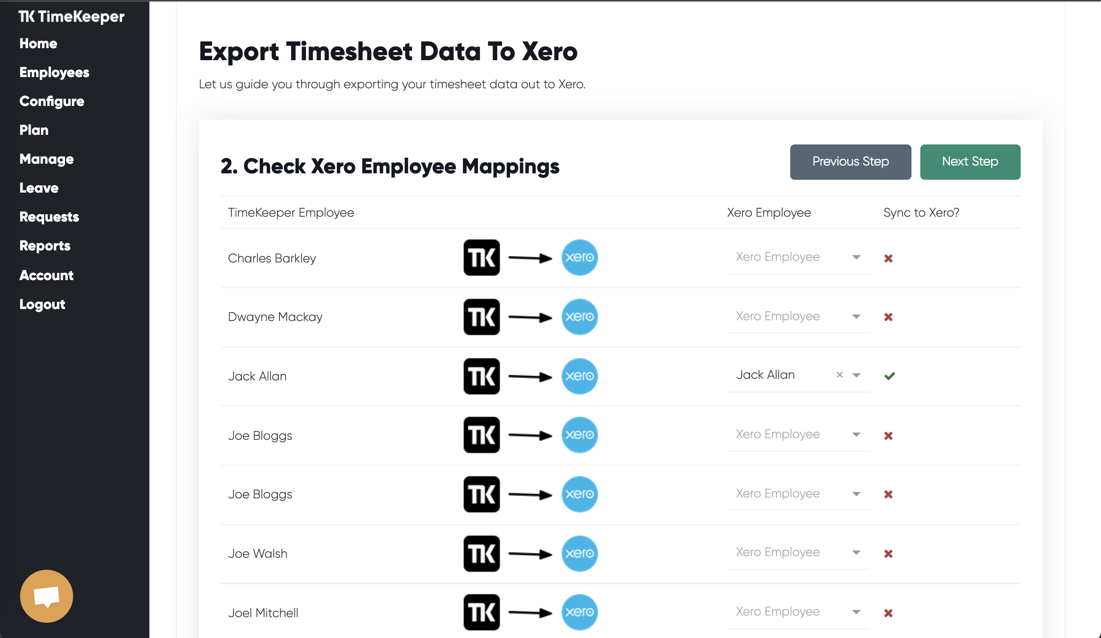Open the Jack Allan mapping dropdown arrow
The width and height of the screenshot is (1101, 638).
click(856, 375)
